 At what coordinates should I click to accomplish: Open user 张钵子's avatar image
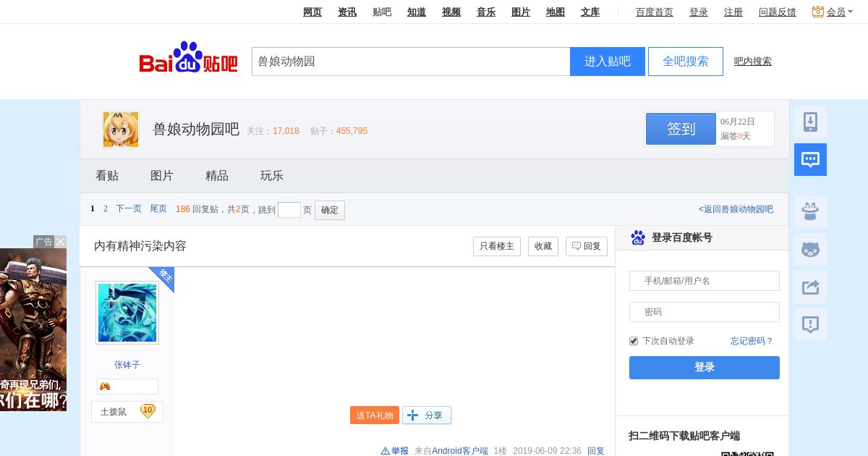click(127, 313)
